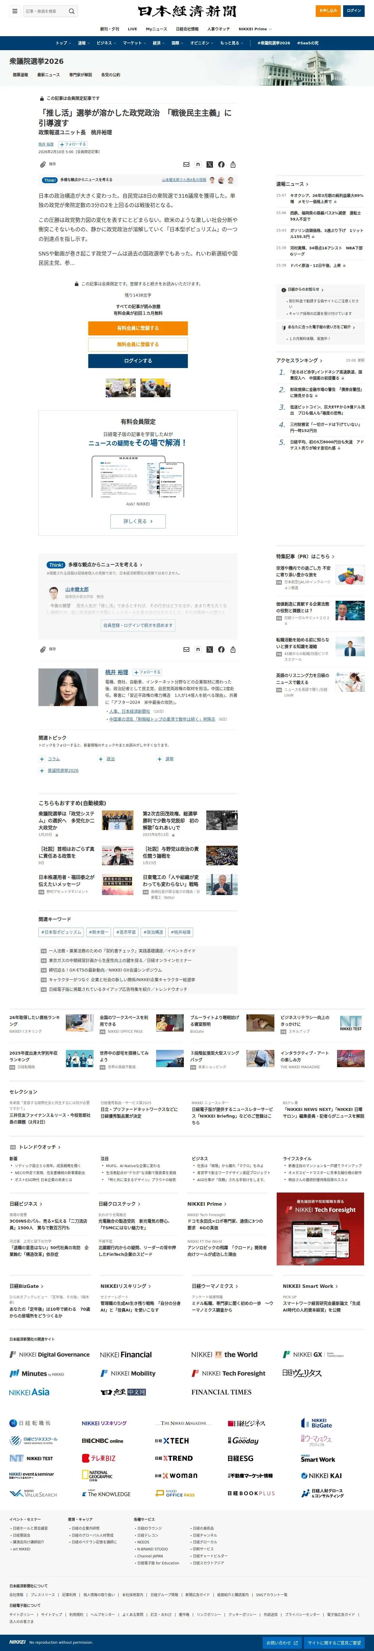
Task: Open the NIKKEI ValueSearch logo
Action: tap(33, 1493)
